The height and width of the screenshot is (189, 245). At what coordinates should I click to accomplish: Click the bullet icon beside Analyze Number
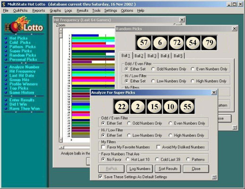6,67
